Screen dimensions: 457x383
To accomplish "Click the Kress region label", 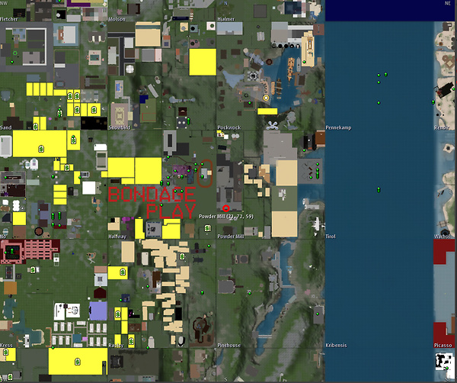I will [x=6, y=345].
